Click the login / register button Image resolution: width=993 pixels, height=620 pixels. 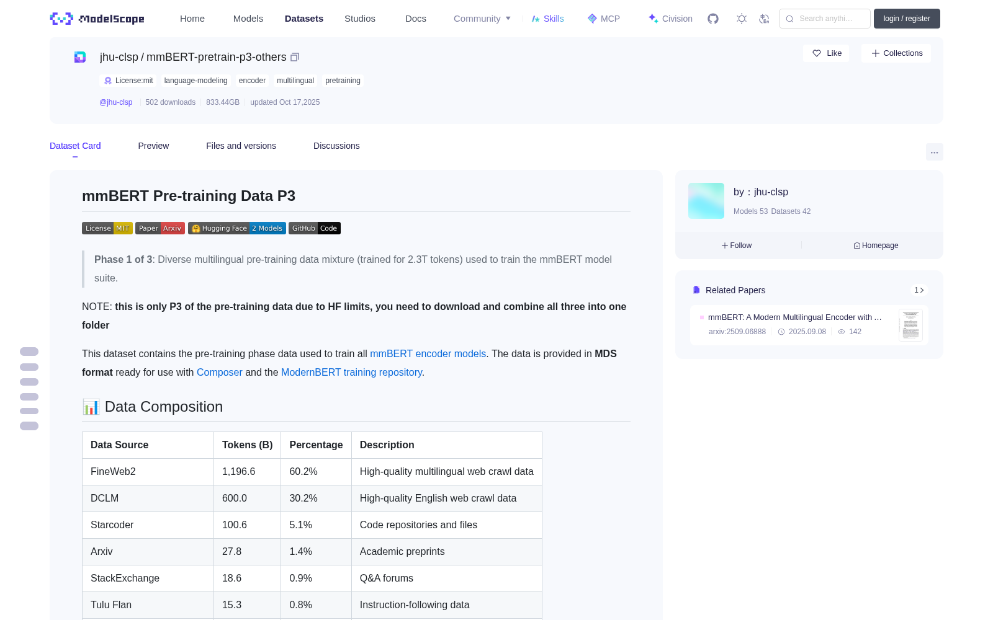[x=907, y=19]
